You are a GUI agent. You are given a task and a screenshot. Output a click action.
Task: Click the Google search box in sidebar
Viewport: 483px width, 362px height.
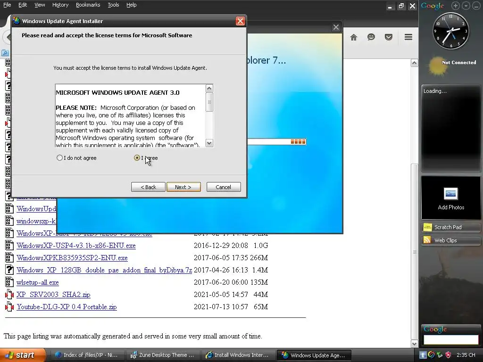pyautogui.click(x=450, y=339)
